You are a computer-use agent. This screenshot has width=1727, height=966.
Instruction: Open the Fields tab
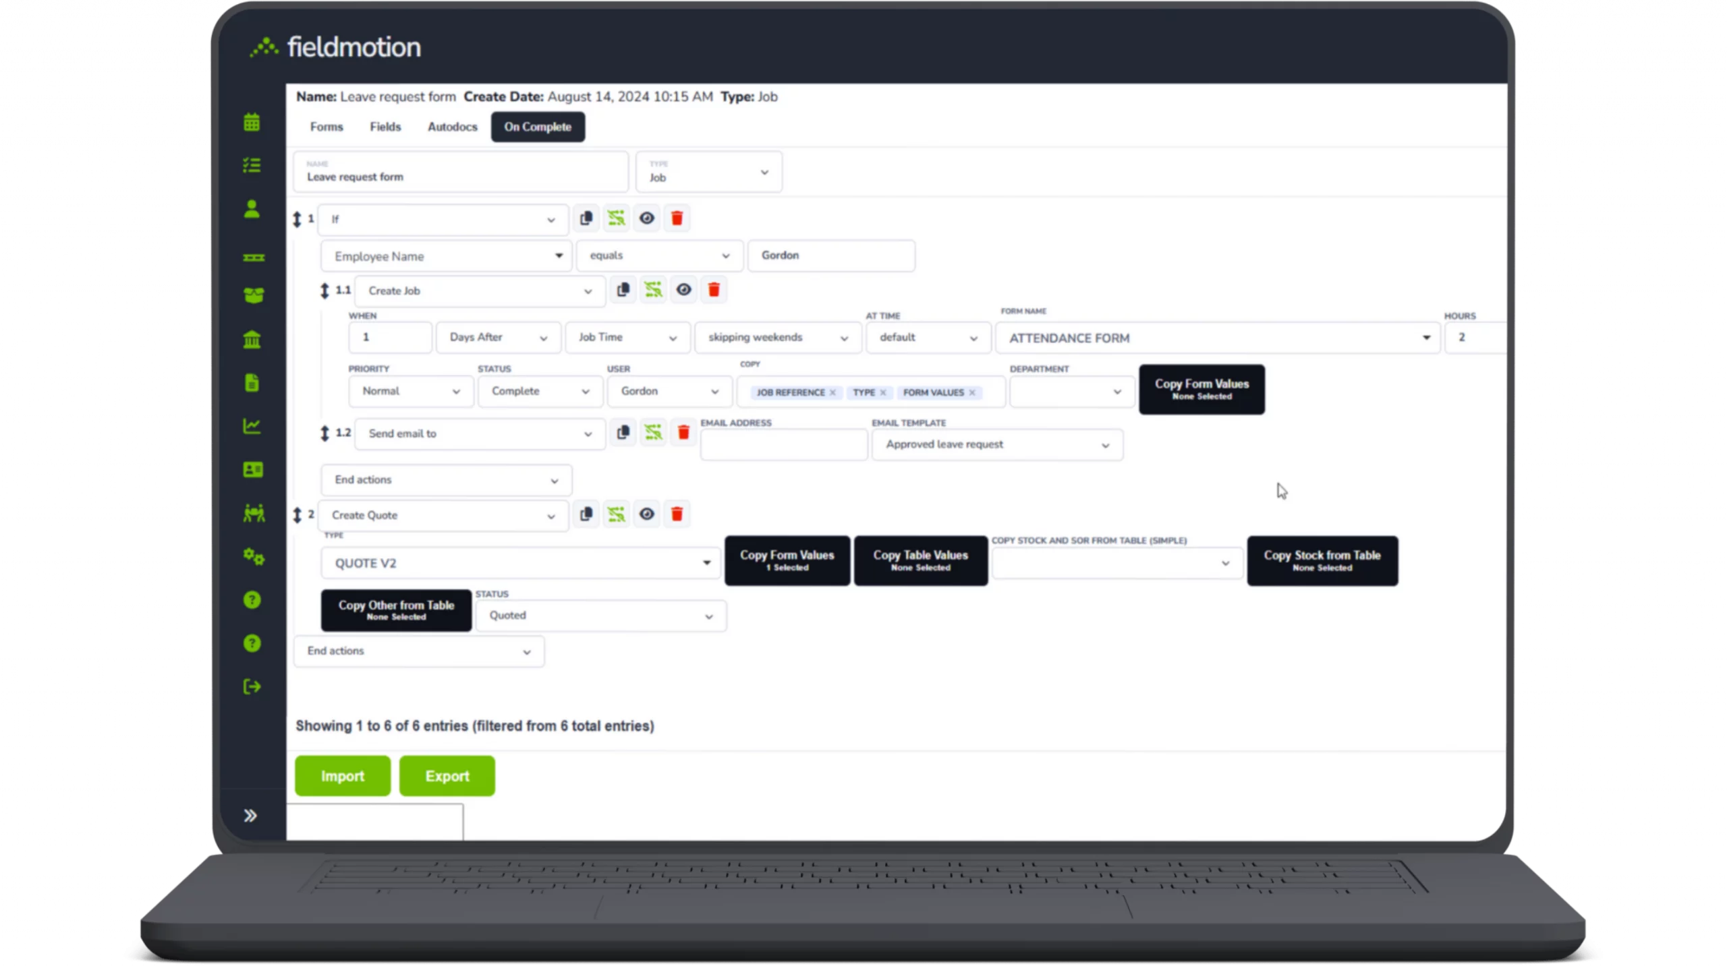(x=385, y=127)
